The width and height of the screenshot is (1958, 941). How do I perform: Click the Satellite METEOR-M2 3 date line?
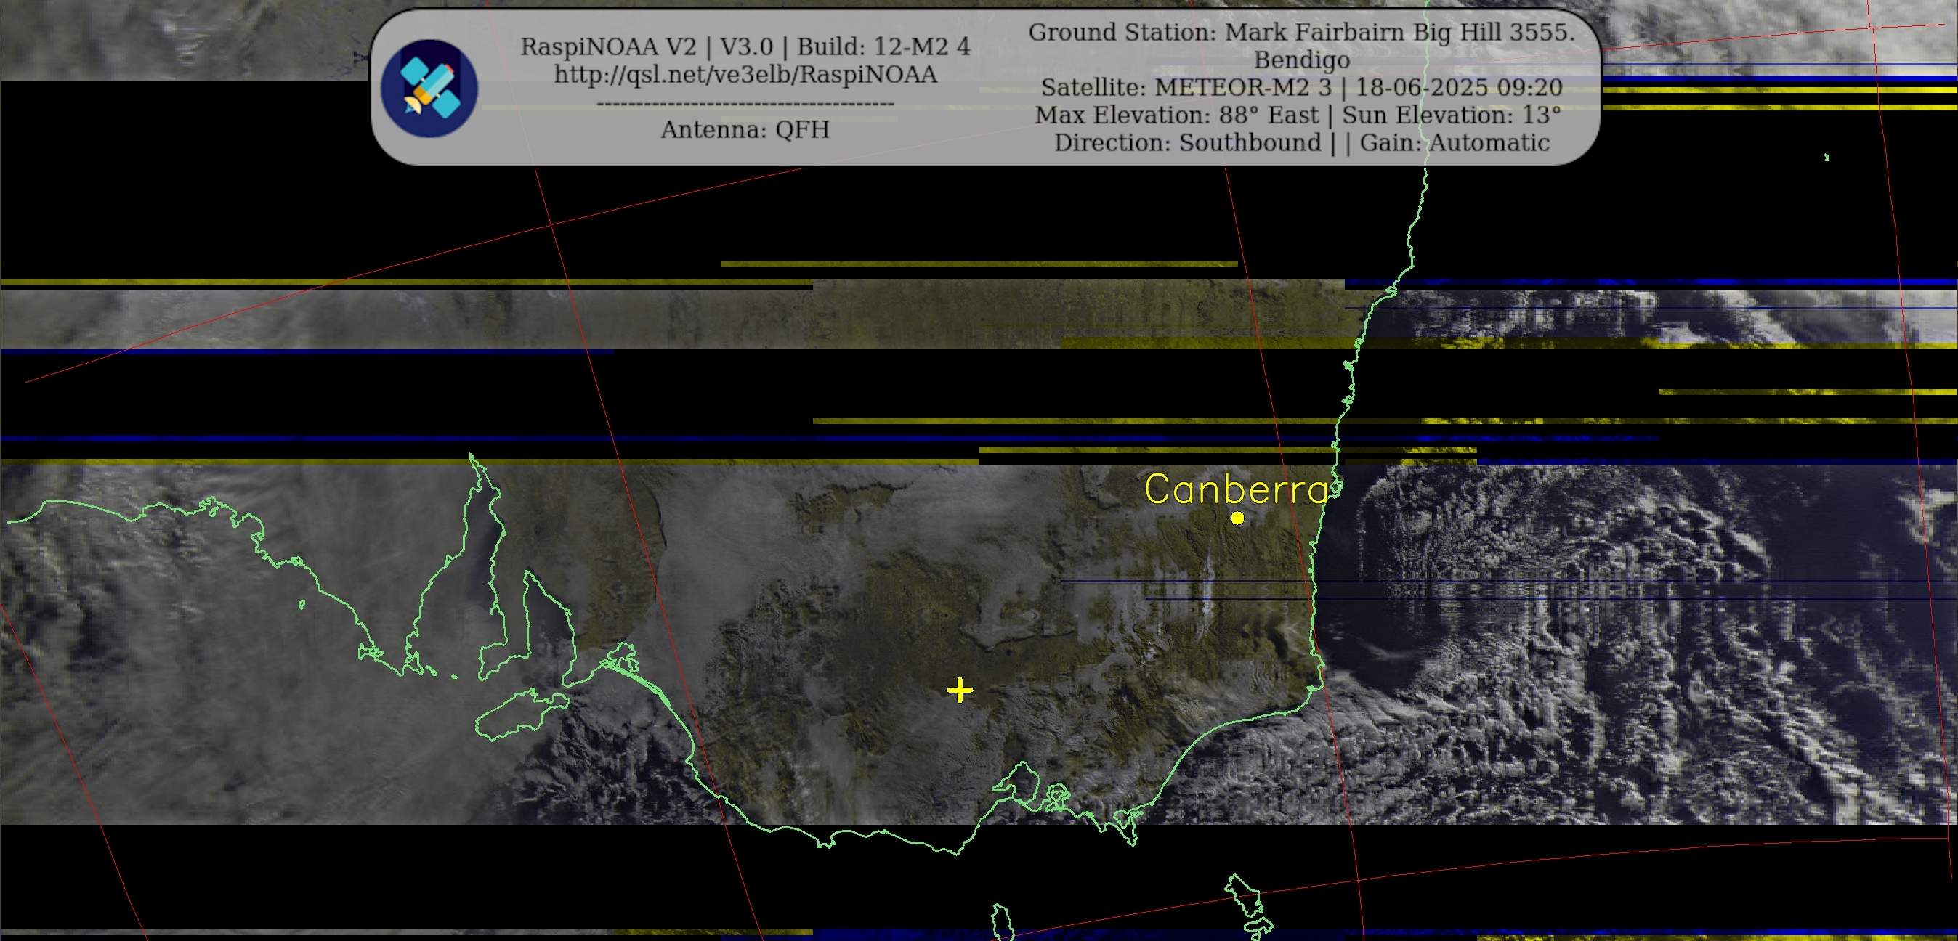[1301, 87]
